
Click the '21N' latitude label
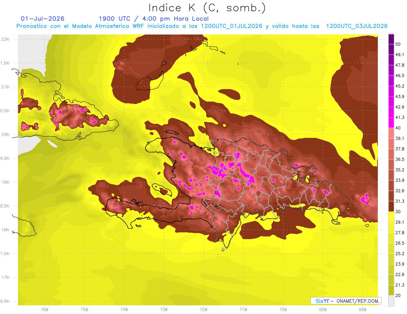pyautogui.click(x=5, y=87)
